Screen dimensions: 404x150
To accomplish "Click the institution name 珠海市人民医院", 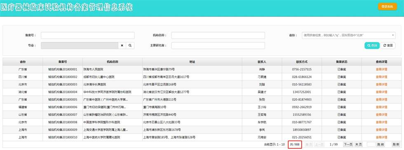I will click(93, 69).
